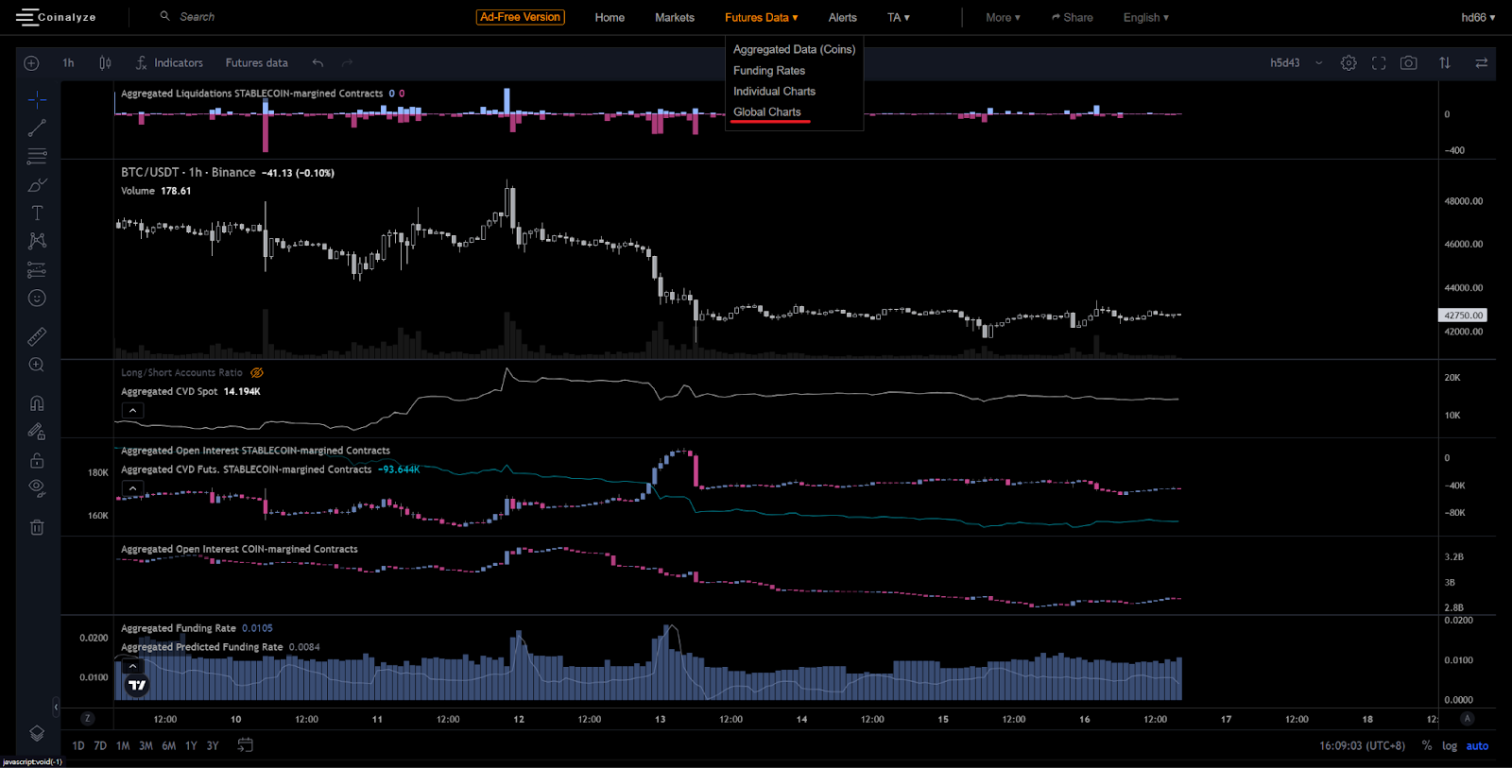Toggle log scale mode
Screen dimensions: 1512x768
point(1449,746)
